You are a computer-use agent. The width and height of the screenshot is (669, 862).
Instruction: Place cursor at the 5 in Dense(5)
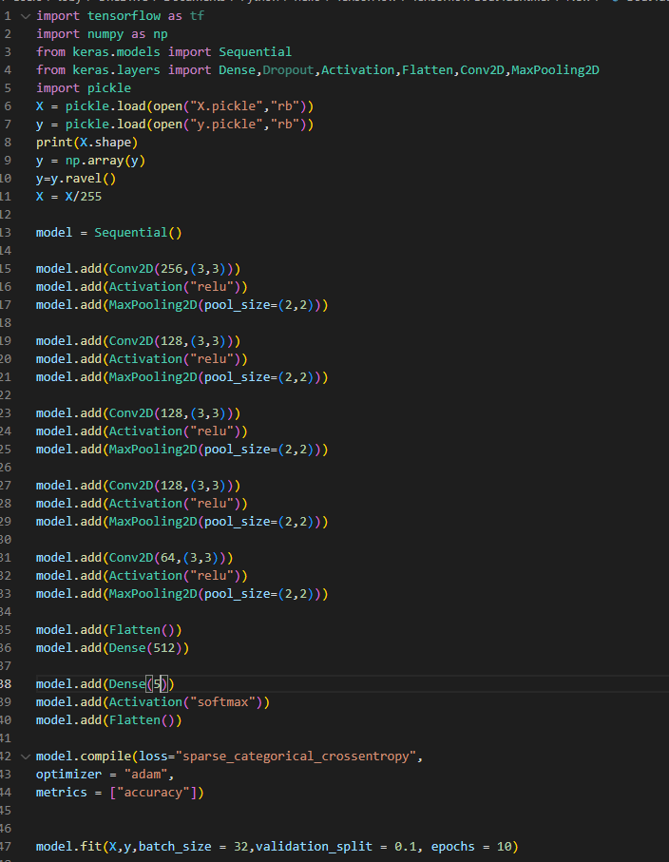(x=157, y=684)
